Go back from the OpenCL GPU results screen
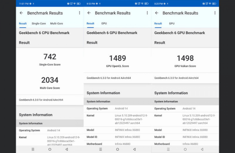The height and width of the screenshot is (153, 235). 89,13
